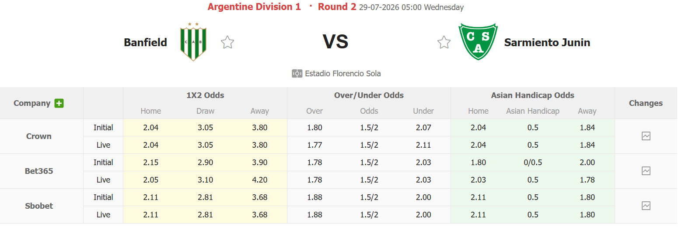Click Bet365 live away odds 4.20
The width and height of the screenshot is (678, 227).
(259, 180)
